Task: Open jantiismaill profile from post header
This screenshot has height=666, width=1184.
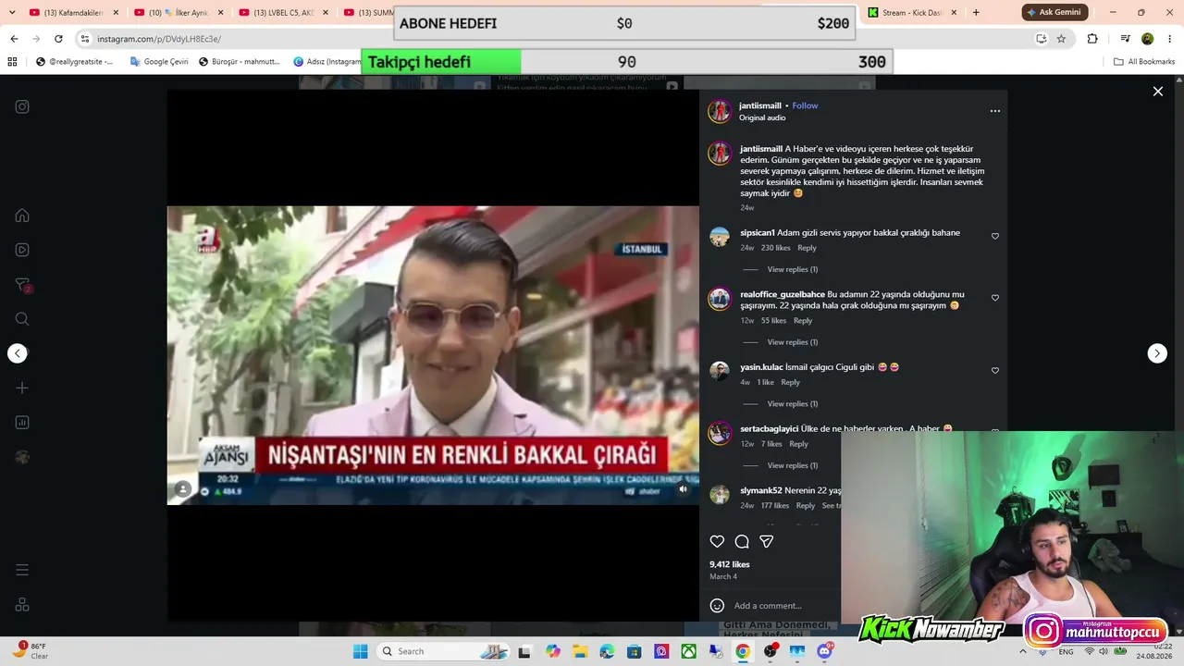Action: [x=760, y=105]
